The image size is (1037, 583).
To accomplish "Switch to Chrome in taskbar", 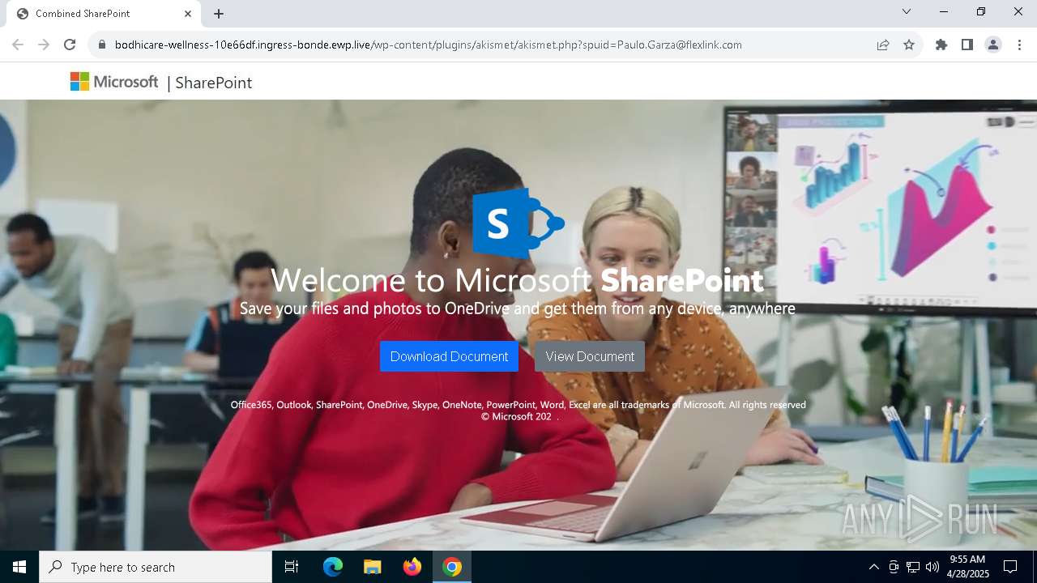I will pos(452,567).
